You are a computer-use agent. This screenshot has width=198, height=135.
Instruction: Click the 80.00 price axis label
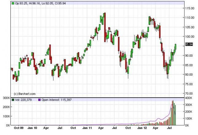coord(189,75)
